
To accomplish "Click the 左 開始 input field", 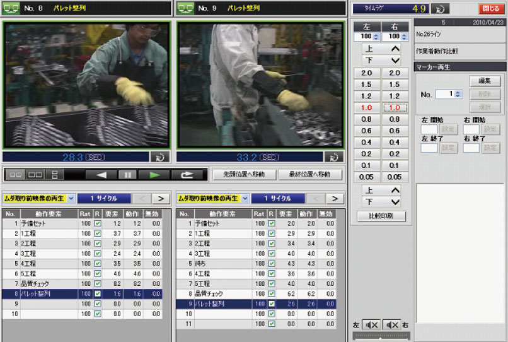I will pyautogui.click(x=429, y=129).
